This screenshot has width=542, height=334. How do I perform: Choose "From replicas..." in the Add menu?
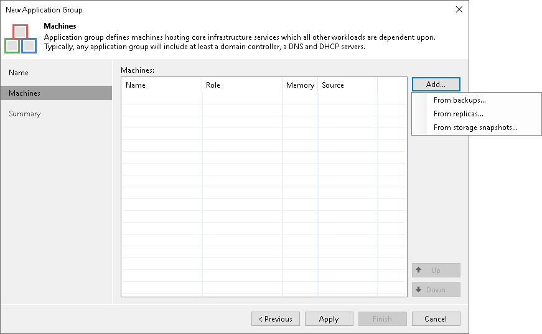tap(459, 114)
